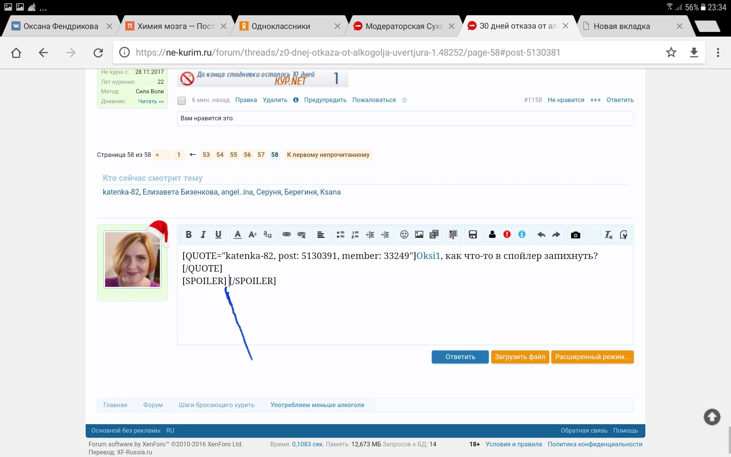The image size is (731, 457).
Task: Insert a smiley into the message
Action: pyautogui.click(x=404, y=234)
